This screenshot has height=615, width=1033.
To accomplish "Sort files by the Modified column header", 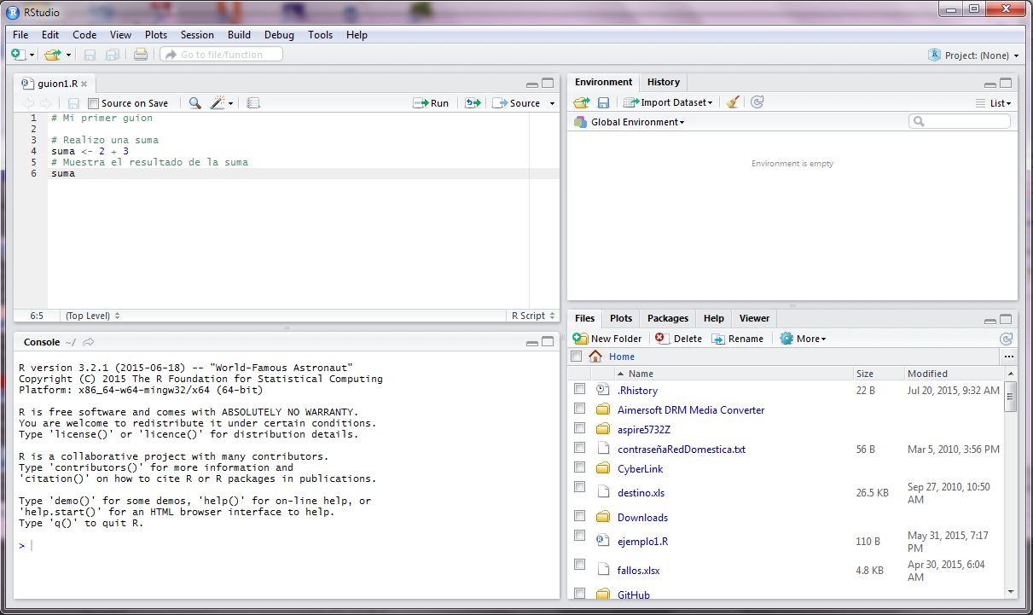I will [x=927, y=374].
